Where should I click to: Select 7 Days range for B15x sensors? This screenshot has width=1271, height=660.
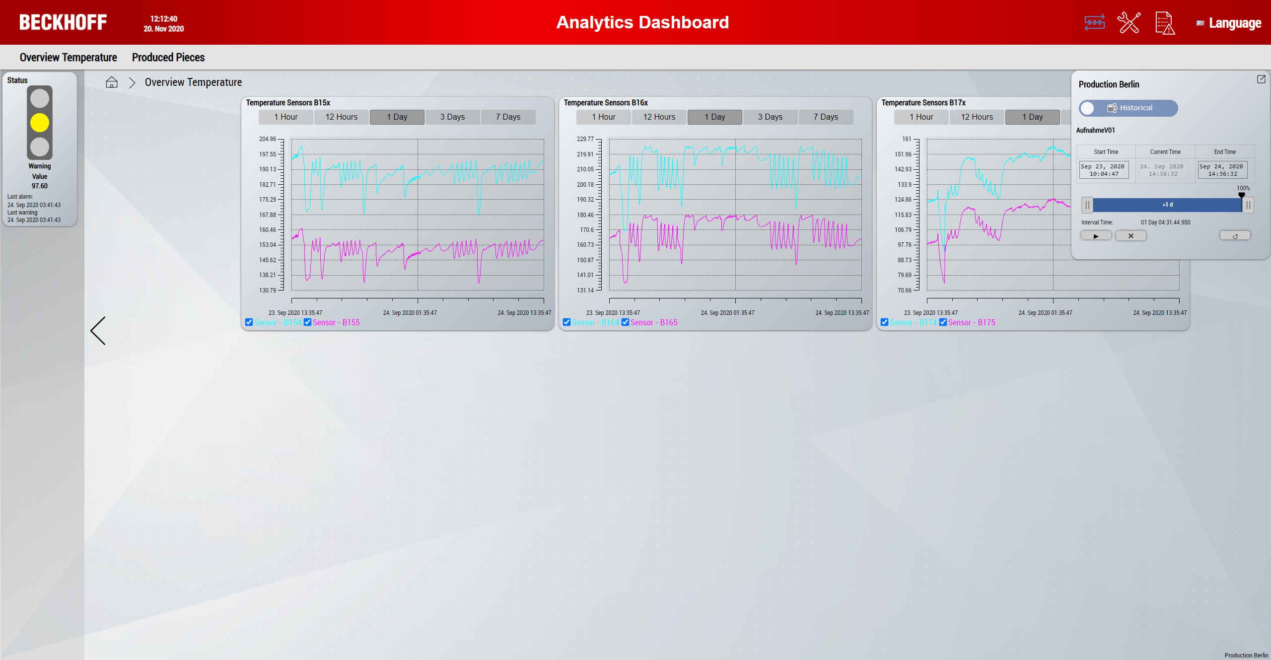point(508,117)
